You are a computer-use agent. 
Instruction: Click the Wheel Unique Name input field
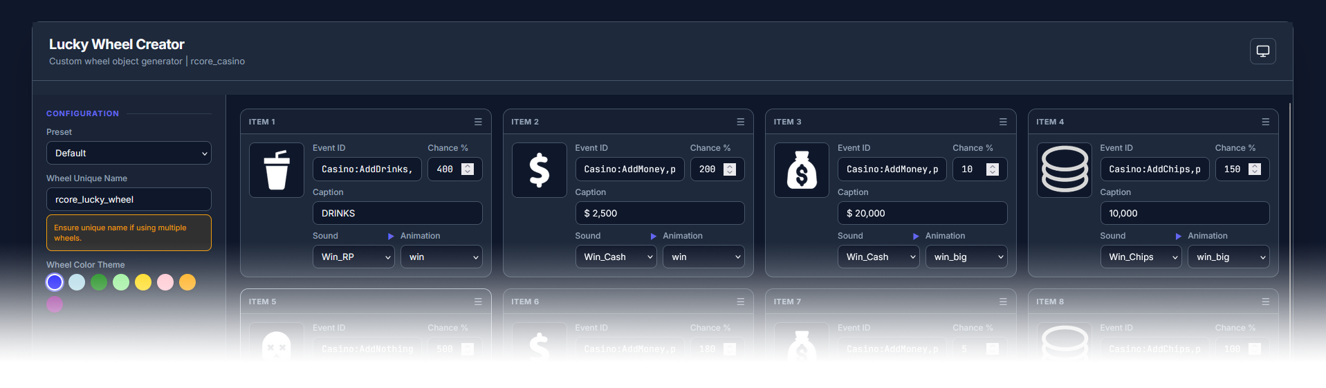click(129, 199)
